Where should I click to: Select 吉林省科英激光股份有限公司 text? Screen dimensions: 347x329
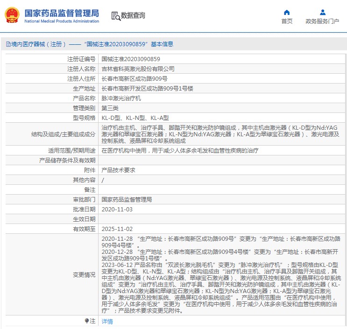pos(138,69)
